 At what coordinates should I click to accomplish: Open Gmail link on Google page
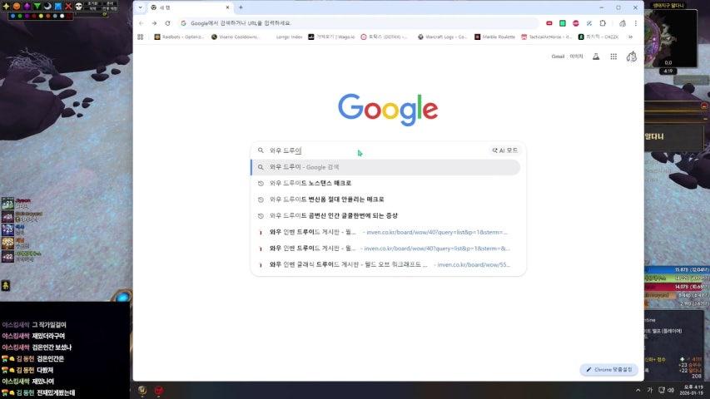(x=558, y=57)
